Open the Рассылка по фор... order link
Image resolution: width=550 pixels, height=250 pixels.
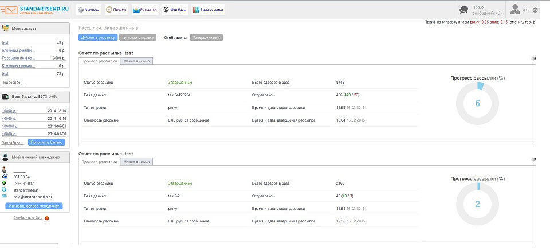[18, 58]
